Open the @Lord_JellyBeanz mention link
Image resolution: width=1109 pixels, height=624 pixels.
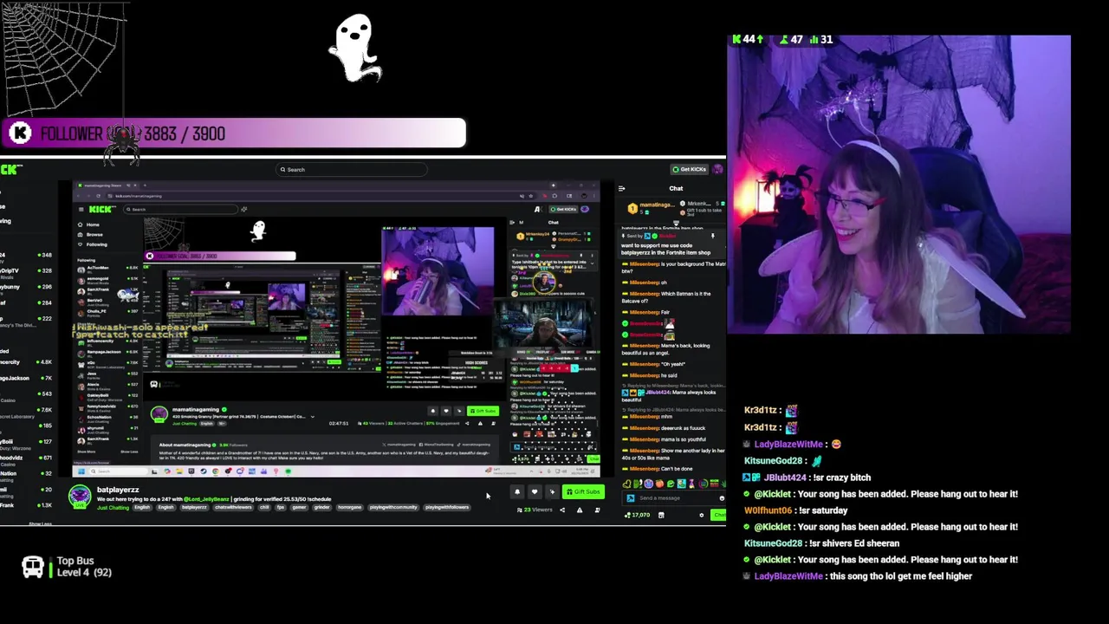[206, 499]
